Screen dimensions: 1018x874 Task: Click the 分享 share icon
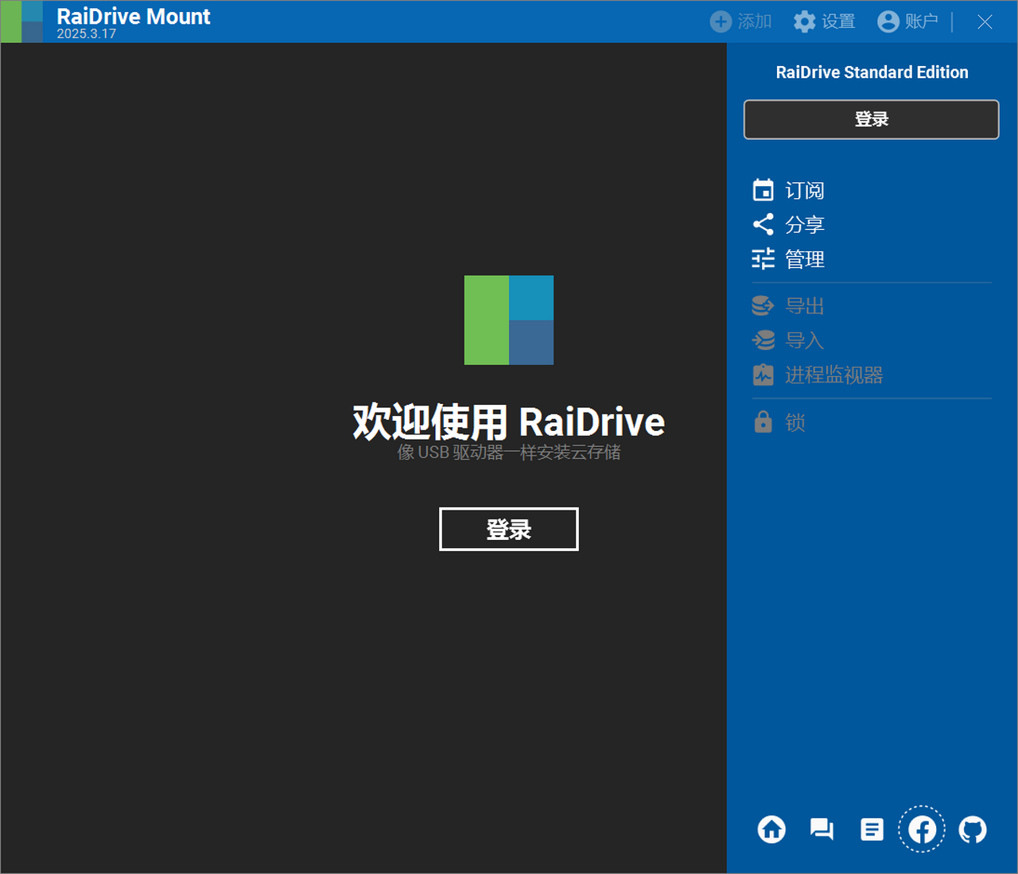pyautogui.click(x=763, y=224)
